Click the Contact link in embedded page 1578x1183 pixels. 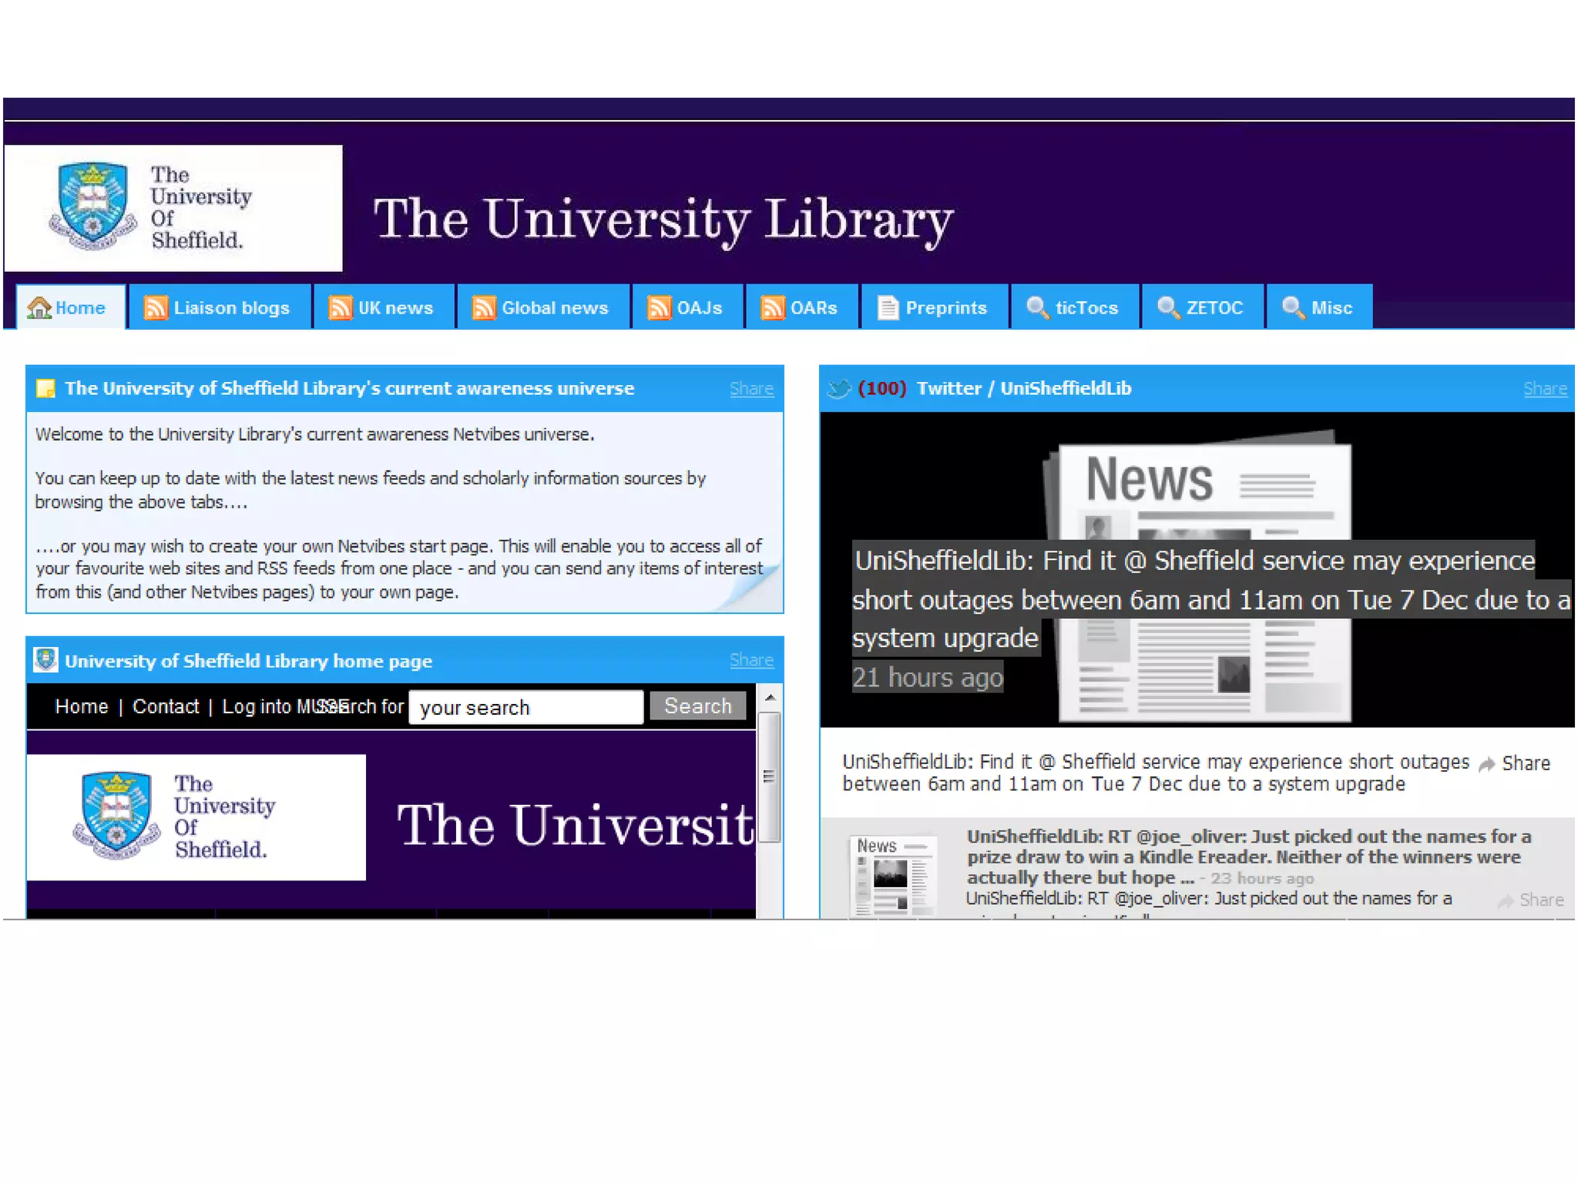(166, 706)
